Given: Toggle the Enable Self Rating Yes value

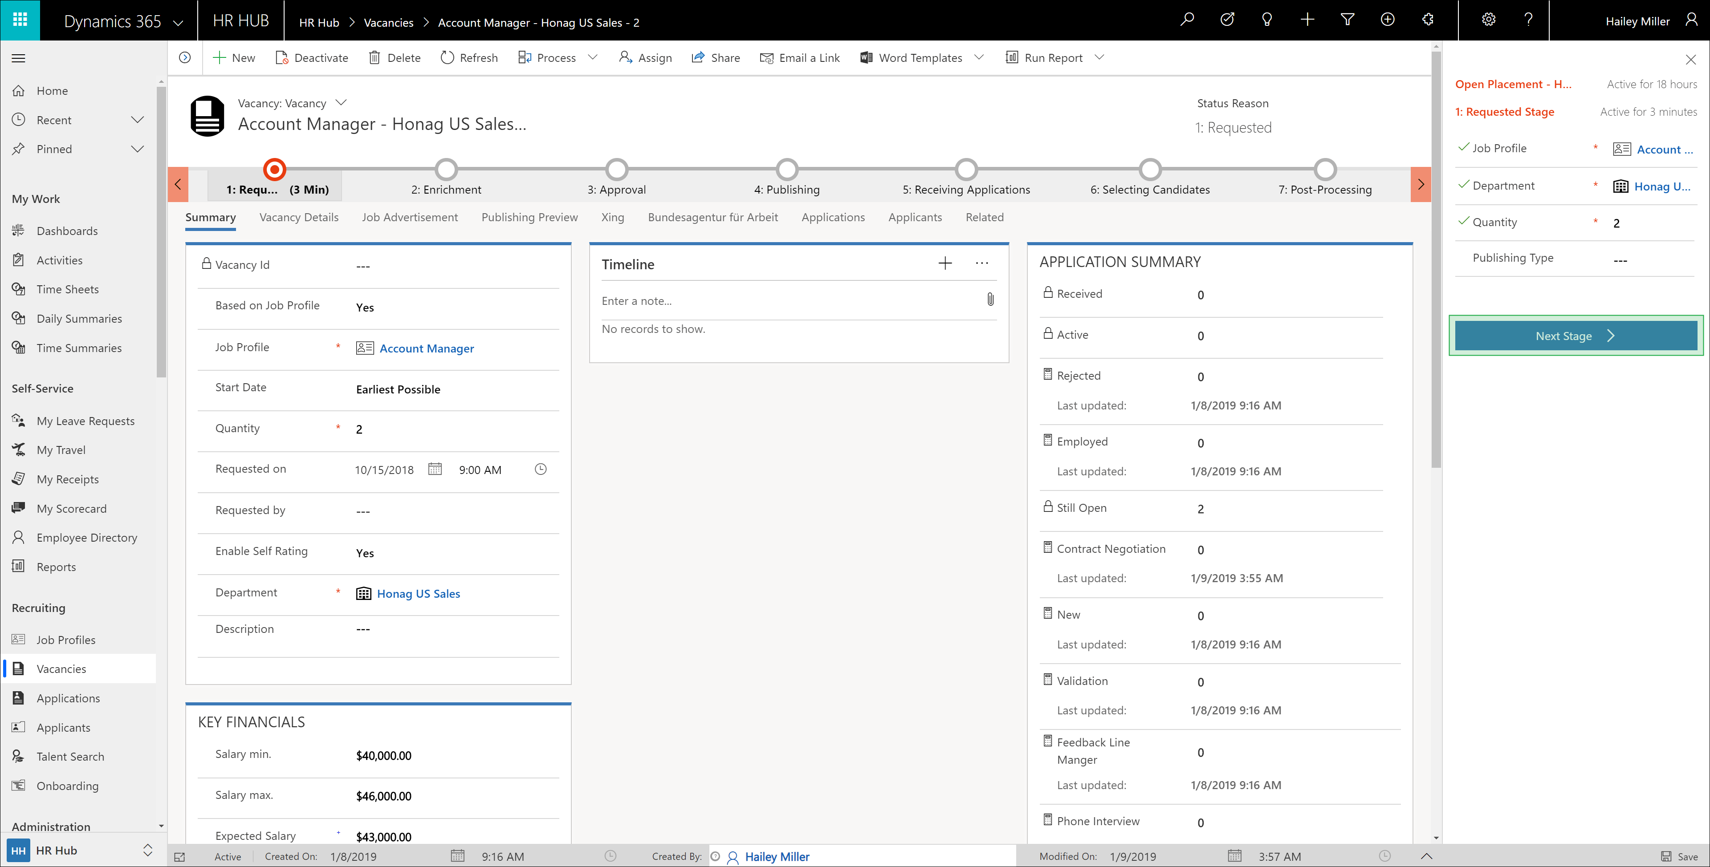Looking at the screenshot, I should point(364,553).
